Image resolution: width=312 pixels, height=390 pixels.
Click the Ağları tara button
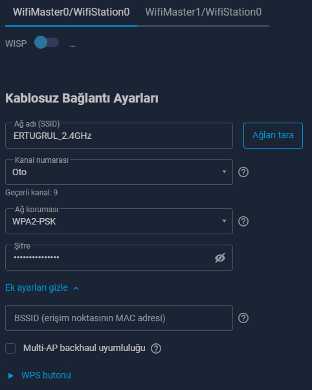pos(273,136)
